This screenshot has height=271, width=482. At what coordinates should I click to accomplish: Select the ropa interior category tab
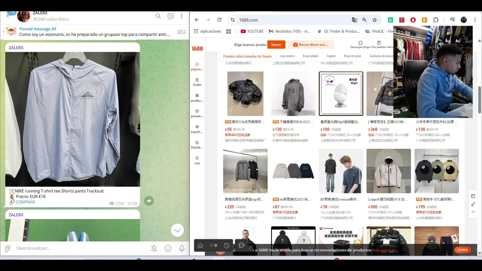[x=287, y=56]
